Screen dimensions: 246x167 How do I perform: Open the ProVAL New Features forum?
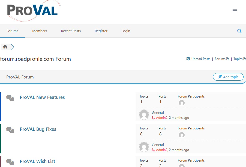click(x=42, y=97)
